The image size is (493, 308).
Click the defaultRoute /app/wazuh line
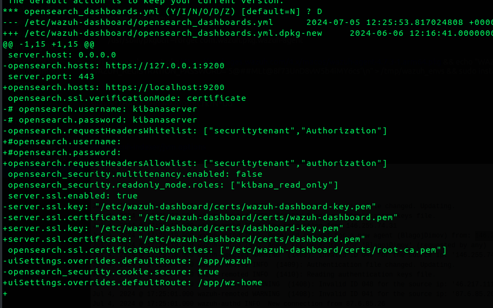pyautogui.click(x=127, y=261)
